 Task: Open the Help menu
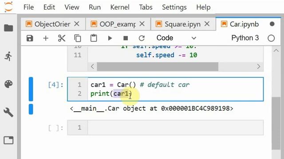coord(203,7)
